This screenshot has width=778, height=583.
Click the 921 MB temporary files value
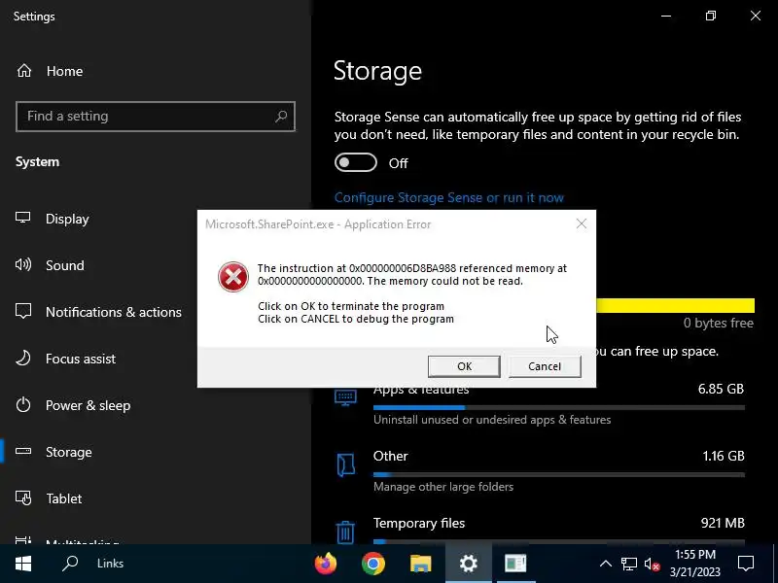(x=723, y=523)
